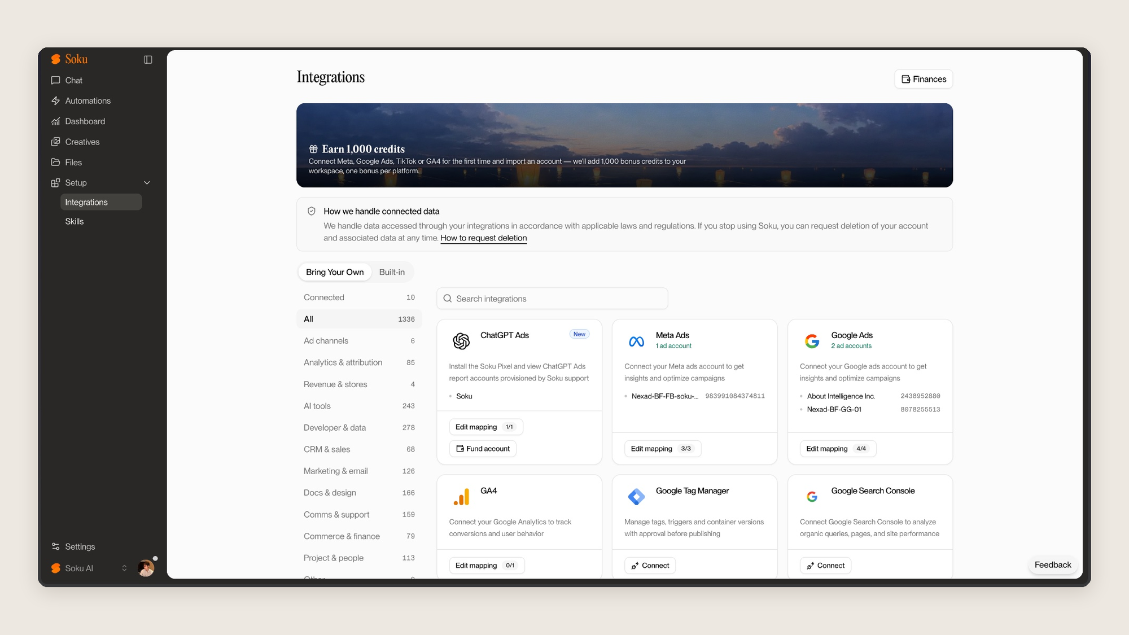1129x635 pixels.
Task: Select the Nexad-BF-GG-01 account row
Action: [870, 410]
